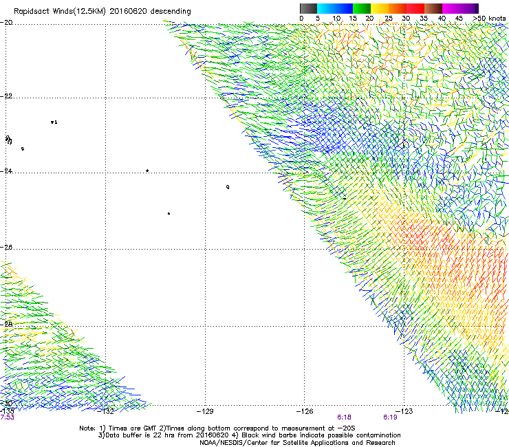Click the NOAA/NESDIS credit line

297,443
